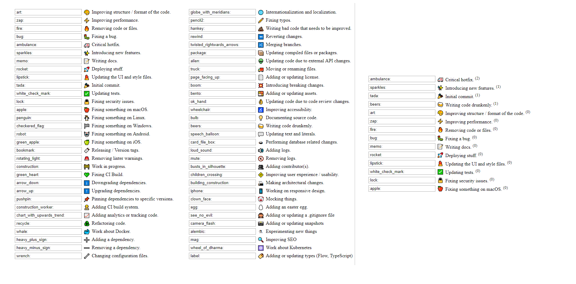Click the package emoji for compiled files
This screenshot has height=284, width=576.
pos(261,53)
